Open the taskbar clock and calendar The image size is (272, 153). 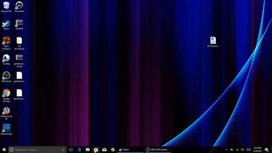(x=258, y=150)
